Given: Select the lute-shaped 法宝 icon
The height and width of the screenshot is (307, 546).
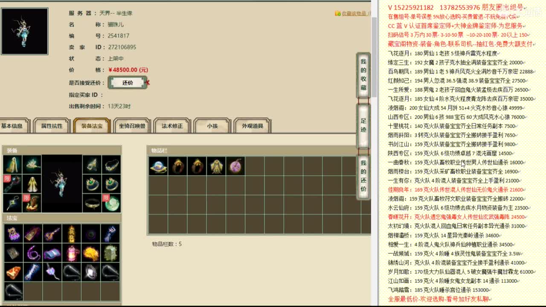Looking at the screenshot, I should click(x=52, y=234).
